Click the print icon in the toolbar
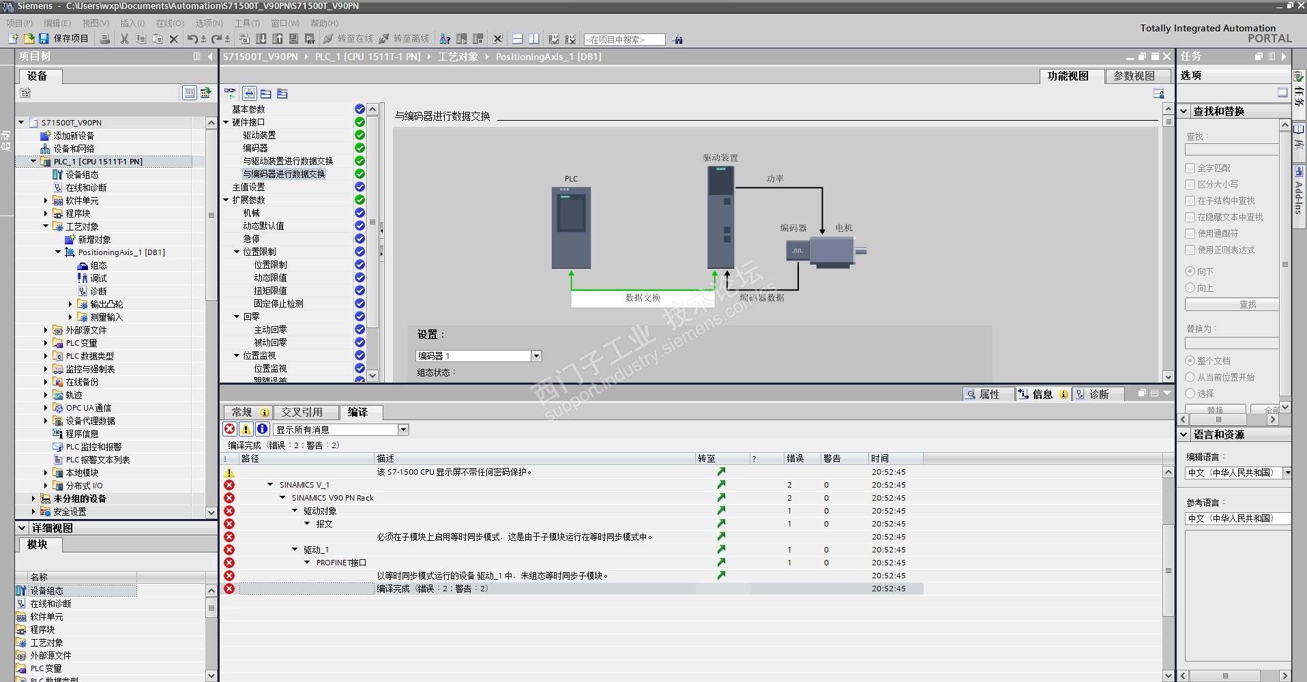 [105, 39]
